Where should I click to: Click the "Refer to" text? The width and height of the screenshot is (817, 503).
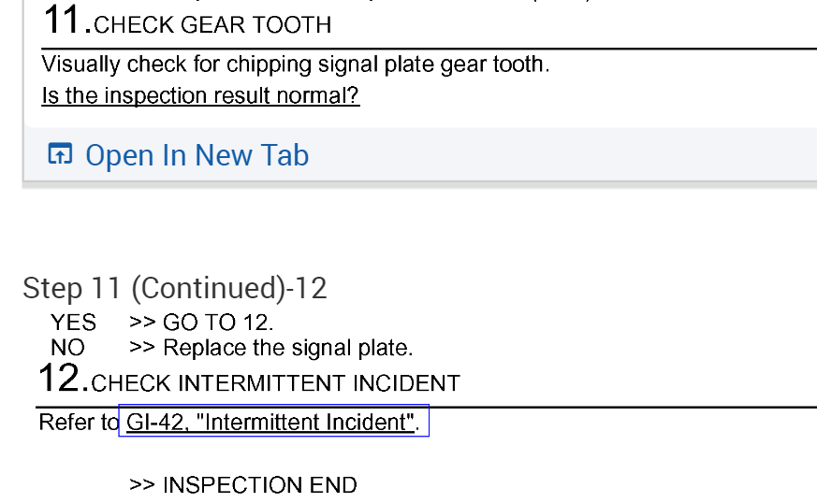click(79, 423)
